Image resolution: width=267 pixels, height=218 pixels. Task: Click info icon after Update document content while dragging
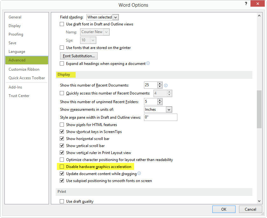[x=139, y=173]
